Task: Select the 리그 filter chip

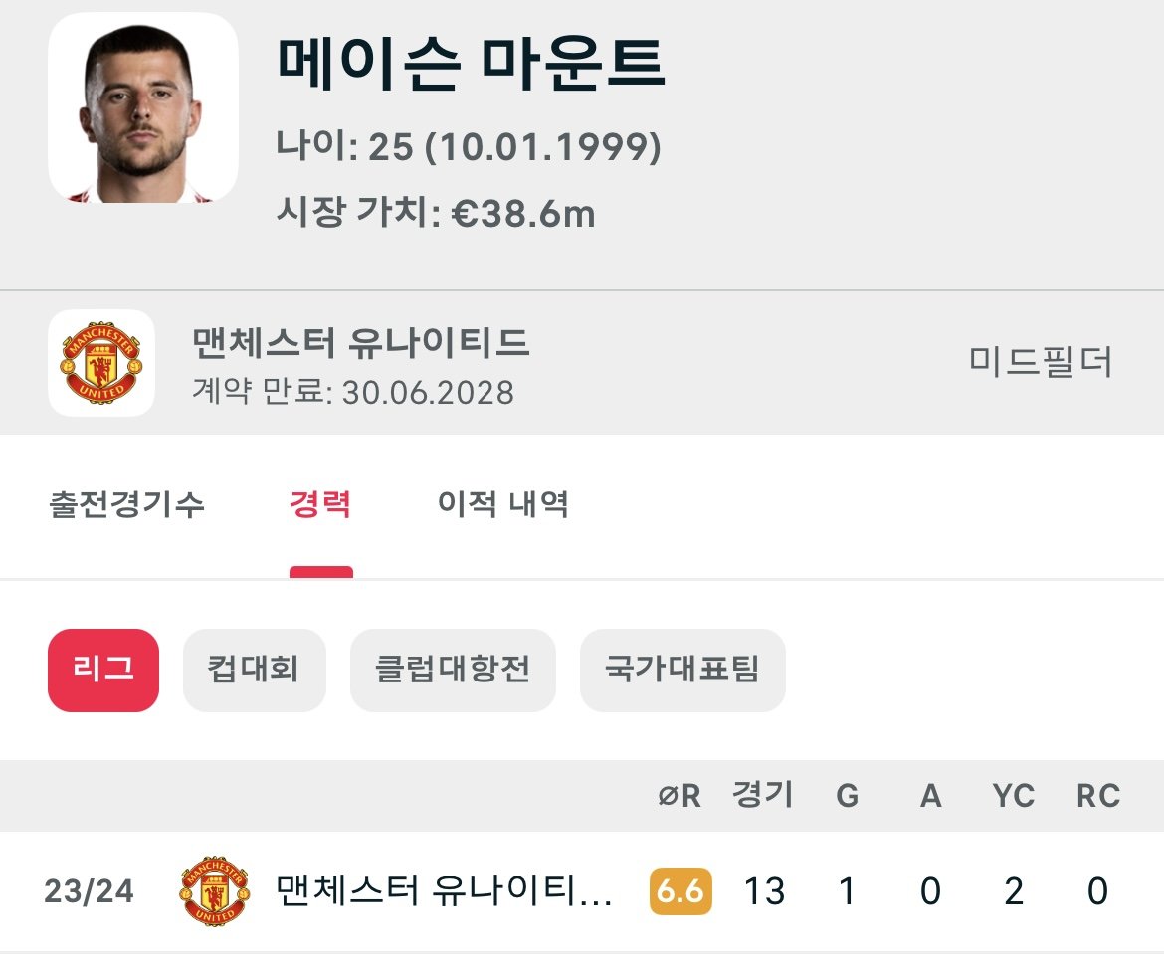Action: coord(103,670)
